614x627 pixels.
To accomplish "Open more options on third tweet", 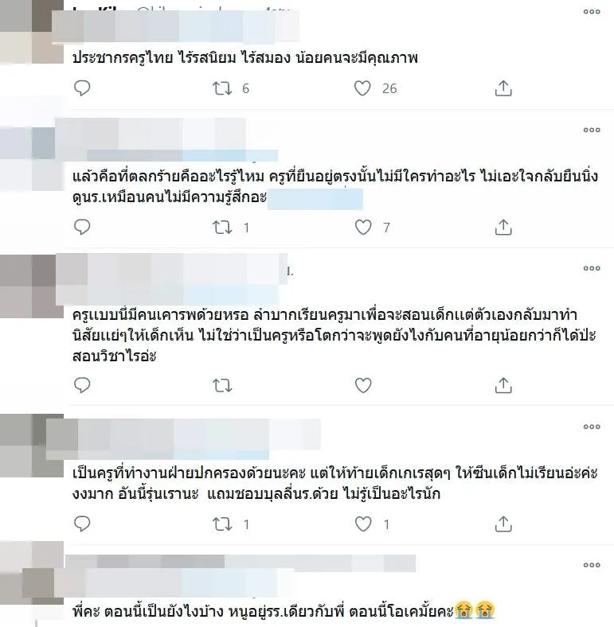I will (x=592, y=268).
